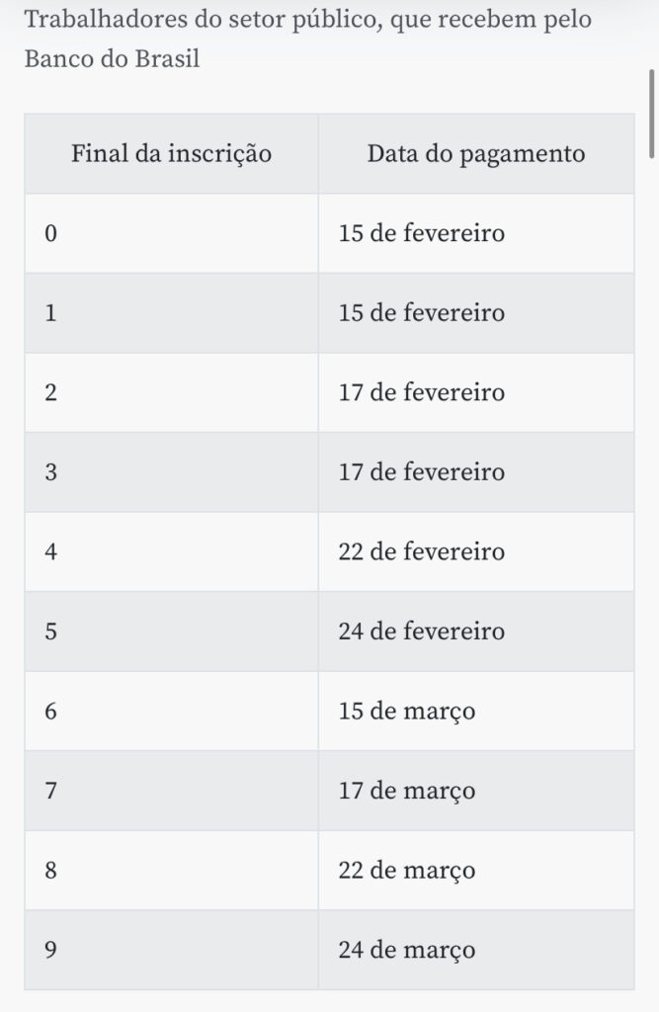This screenshot has height=1012, width=659.
Task: Select the "15 de março" date cell
Action: click(475, 711)
